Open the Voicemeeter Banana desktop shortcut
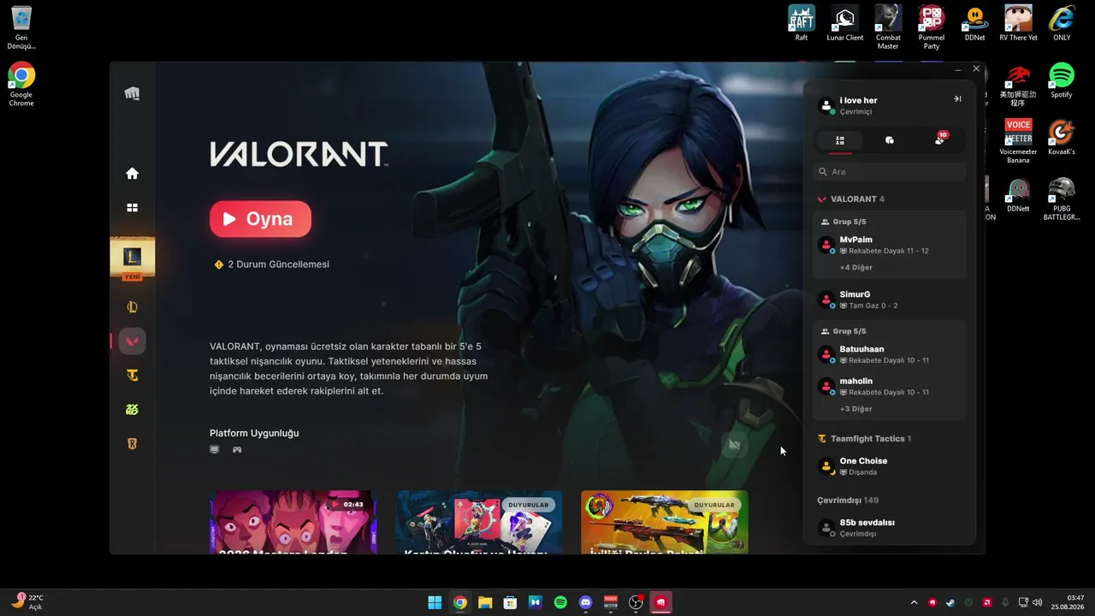Screen dimensions: 1095x616 (1018, 141)
